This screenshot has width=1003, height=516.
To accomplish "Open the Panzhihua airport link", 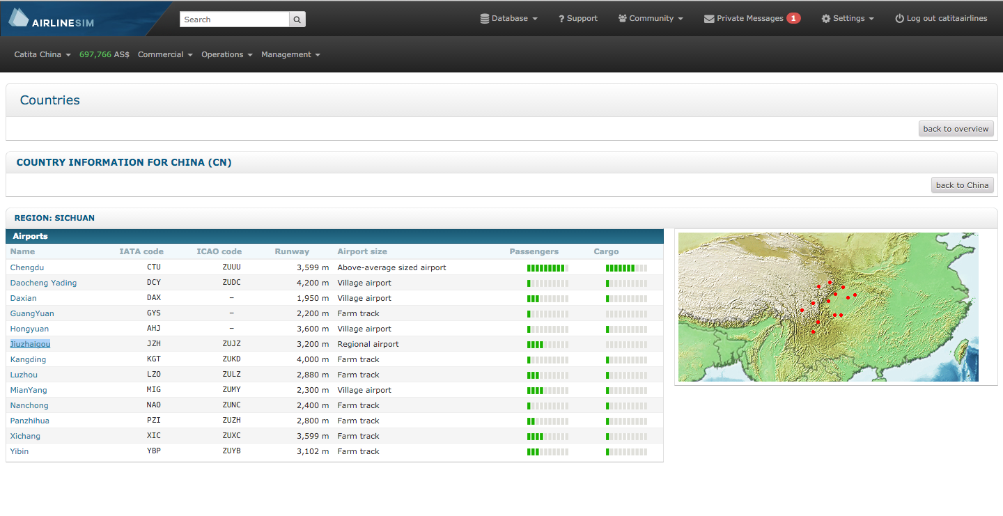I will click(x=30, y=421).
